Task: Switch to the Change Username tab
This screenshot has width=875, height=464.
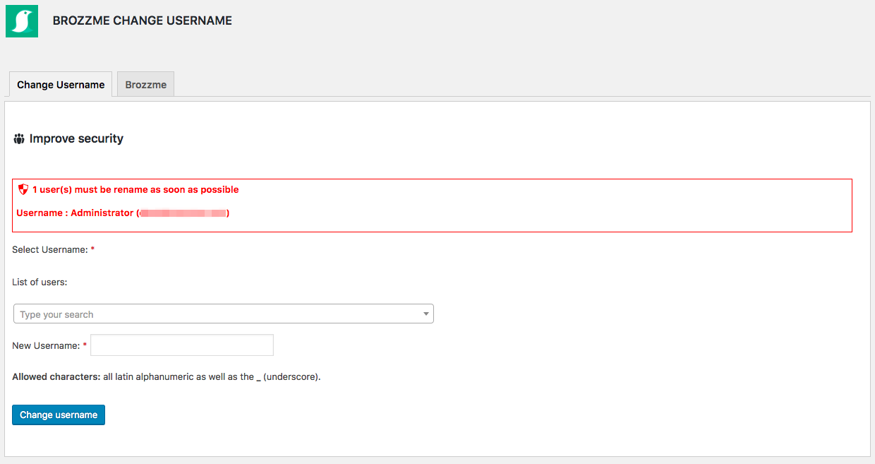Action: pos(61,85)
